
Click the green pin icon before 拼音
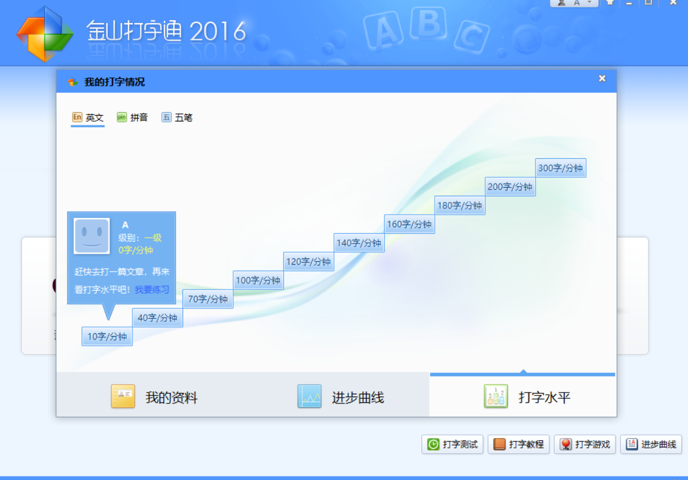pyautogui.click(x=121, y=117)
